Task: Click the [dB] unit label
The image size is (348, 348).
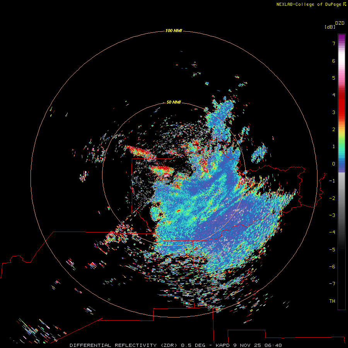Action: point(330,27)
